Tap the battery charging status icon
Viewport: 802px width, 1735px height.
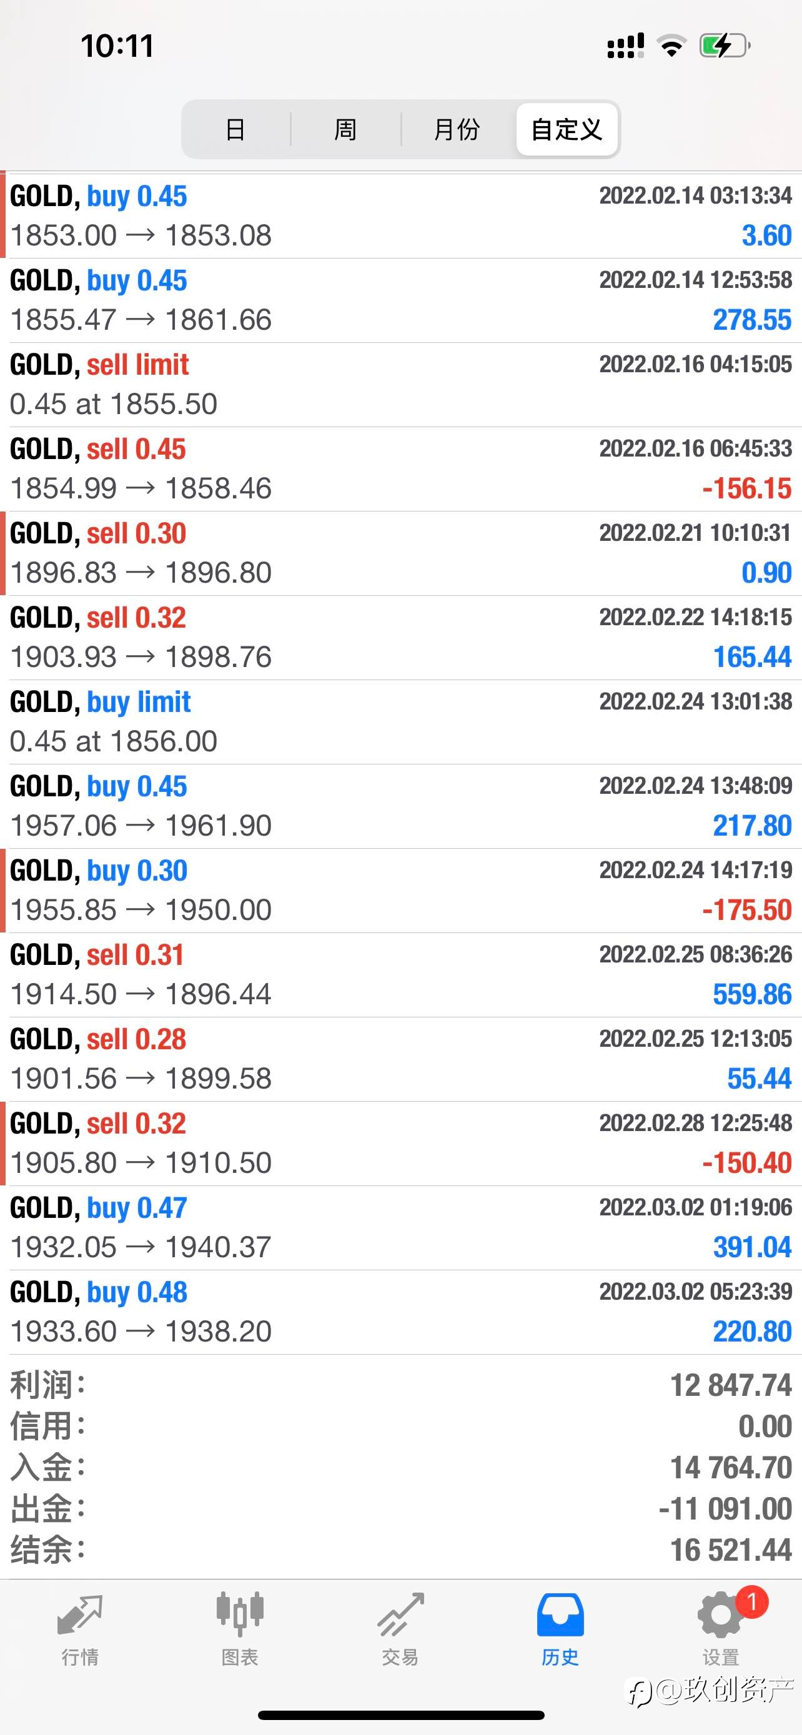725,46
